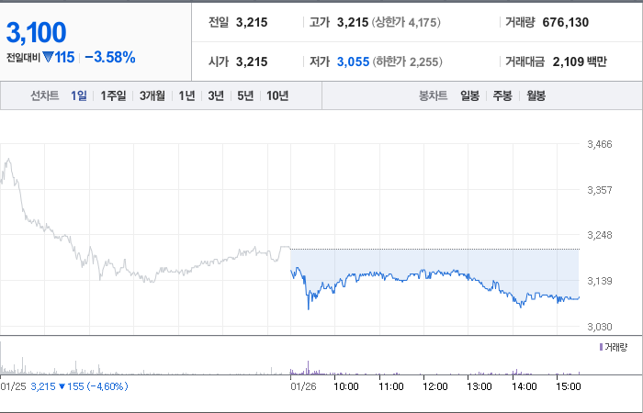Click the 01/25 date label
Screen dimensions: 643x413
(x=13, y=386)
